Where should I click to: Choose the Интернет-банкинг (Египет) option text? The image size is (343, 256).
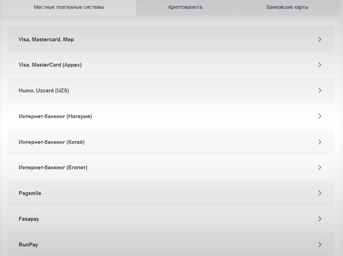point(53,167)
